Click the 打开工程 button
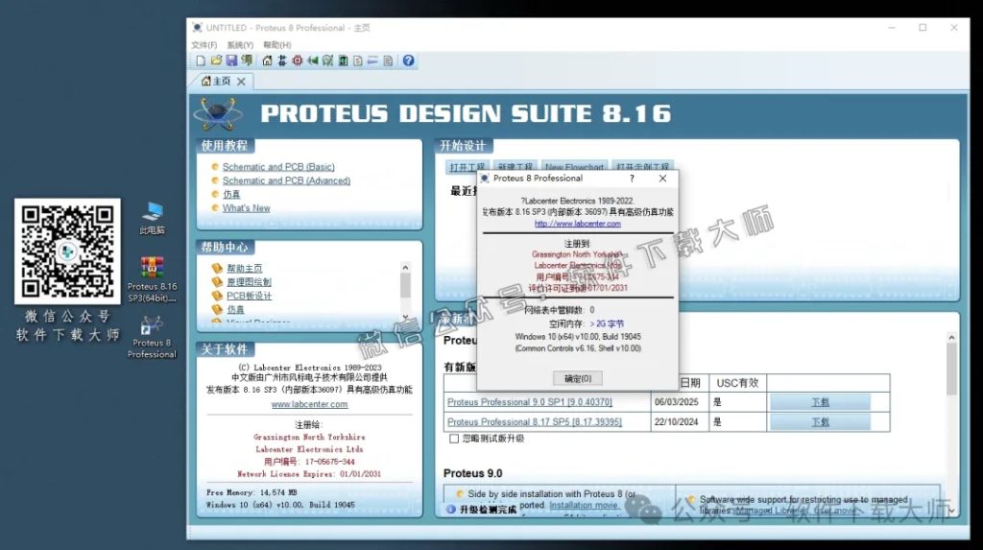 (467, 167)
